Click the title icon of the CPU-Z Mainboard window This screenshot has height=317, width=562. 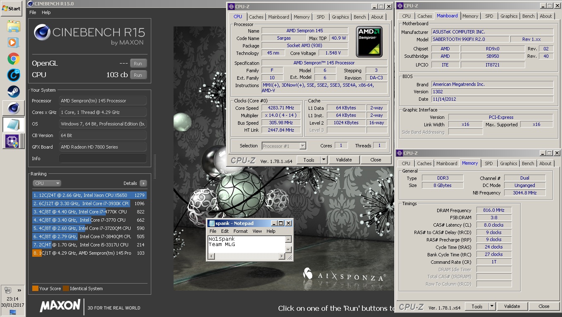point(400,6)
